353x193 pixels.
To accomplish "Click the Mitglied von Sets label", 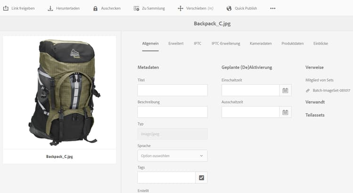I will [x=320, y=80].
